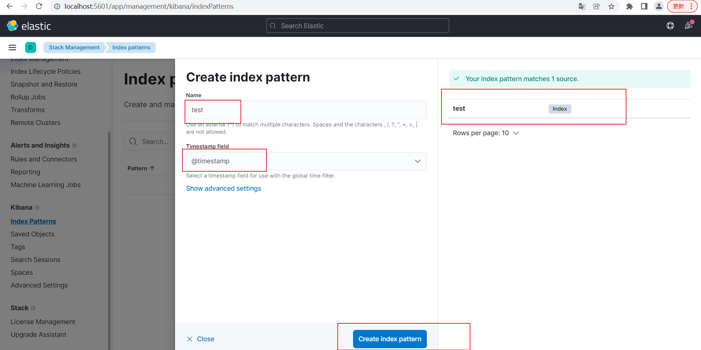Open Rules and Connectors
The height and width of the screenshot is (350, 701).
(43, 159)
